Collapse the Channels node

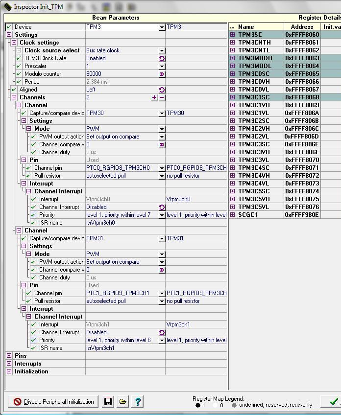point(14,97)
